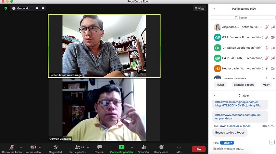Screen dimensions: 276x154
Task: Select Héctor Javier Wandurraga video tile
Action: (x=104, y=46)
